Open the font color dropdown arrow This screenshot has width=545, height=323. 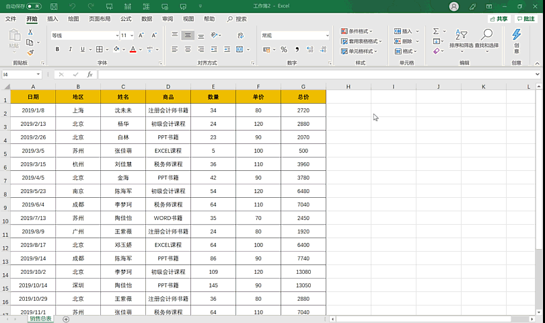coord(141,50)
